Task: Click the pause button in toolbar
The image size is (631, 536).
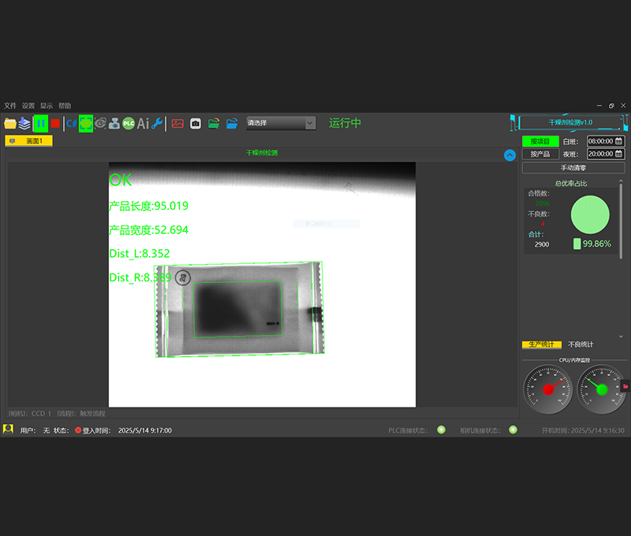Action: pos(40,123)
